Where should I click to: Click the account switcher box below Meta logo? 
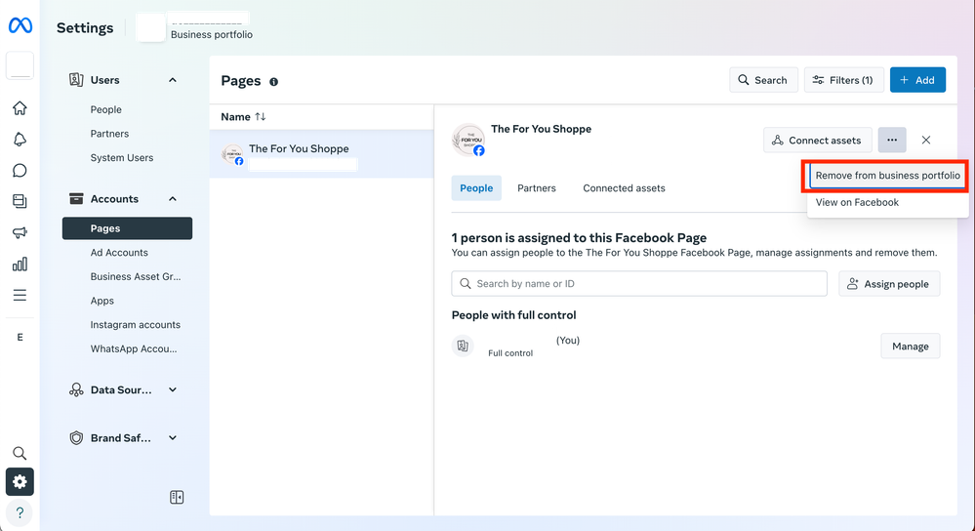coord(20,65)
